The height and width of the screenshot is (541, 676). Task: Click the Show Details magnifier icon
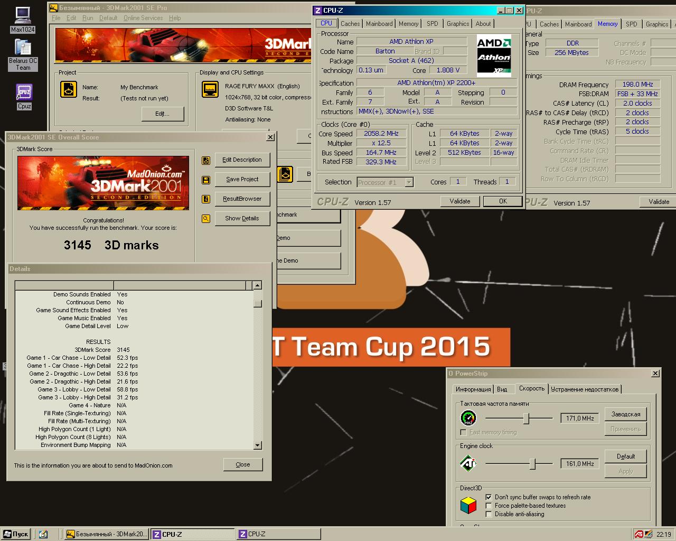206,219
